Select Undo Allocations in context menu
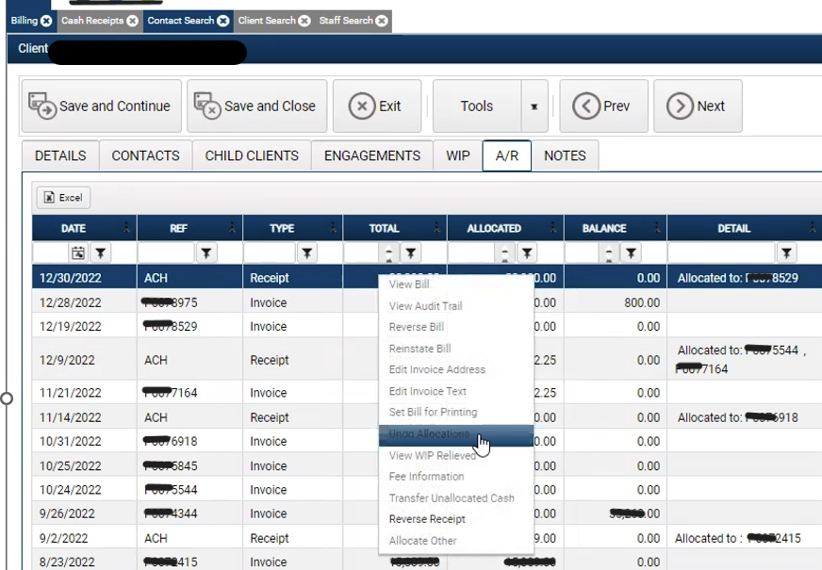 click(x=456, y=435)
